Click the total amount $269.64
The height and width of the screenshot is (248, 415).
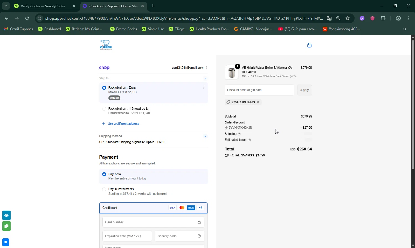[304, 149]
